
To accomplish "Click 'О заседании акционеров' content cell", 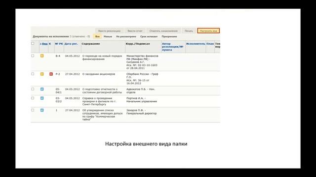I will 99,74.
